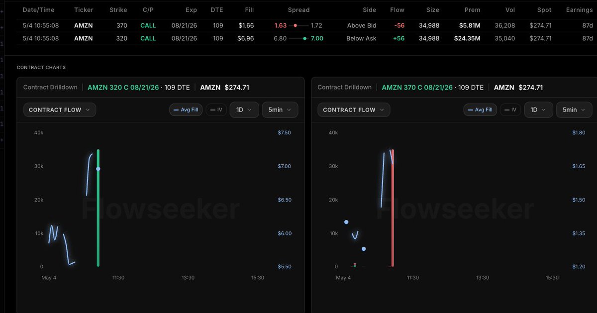The image size is (597, 313).
Task: Click the green volume bar on 320 C chart
Action: pos(98,208)
